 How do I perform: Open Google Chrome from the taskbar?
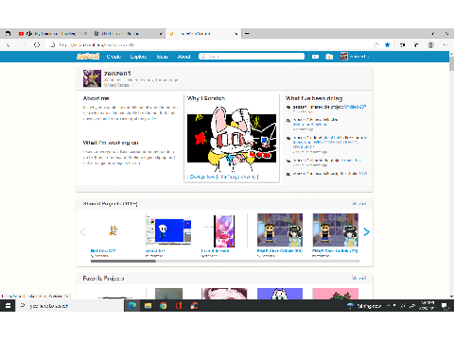coord(164,306)
